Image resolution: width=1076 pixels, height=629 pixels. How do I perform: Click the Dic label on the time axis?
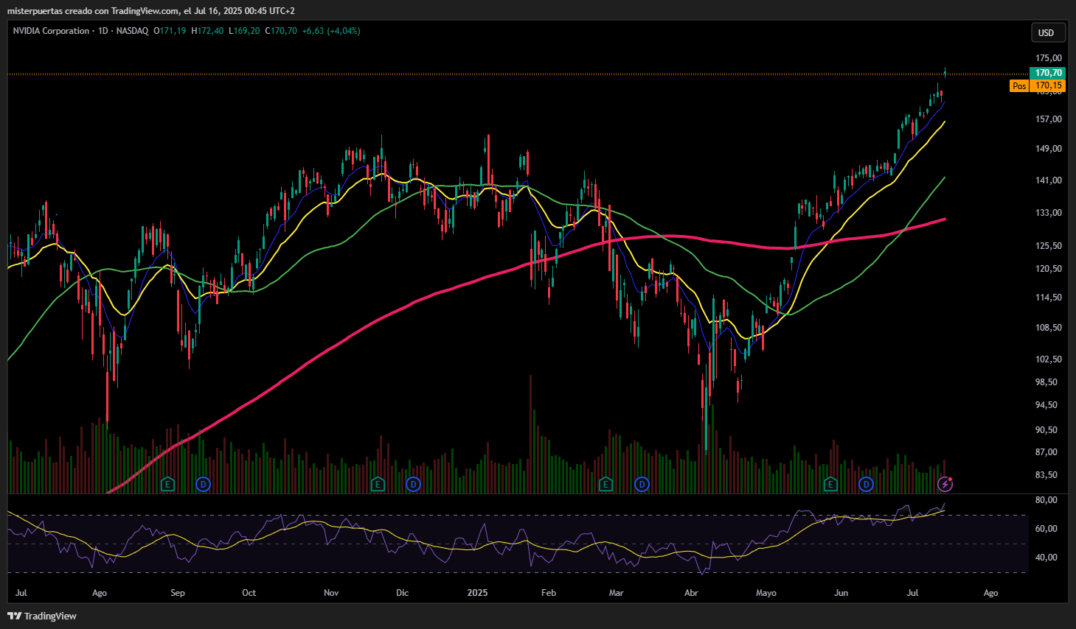402,593
